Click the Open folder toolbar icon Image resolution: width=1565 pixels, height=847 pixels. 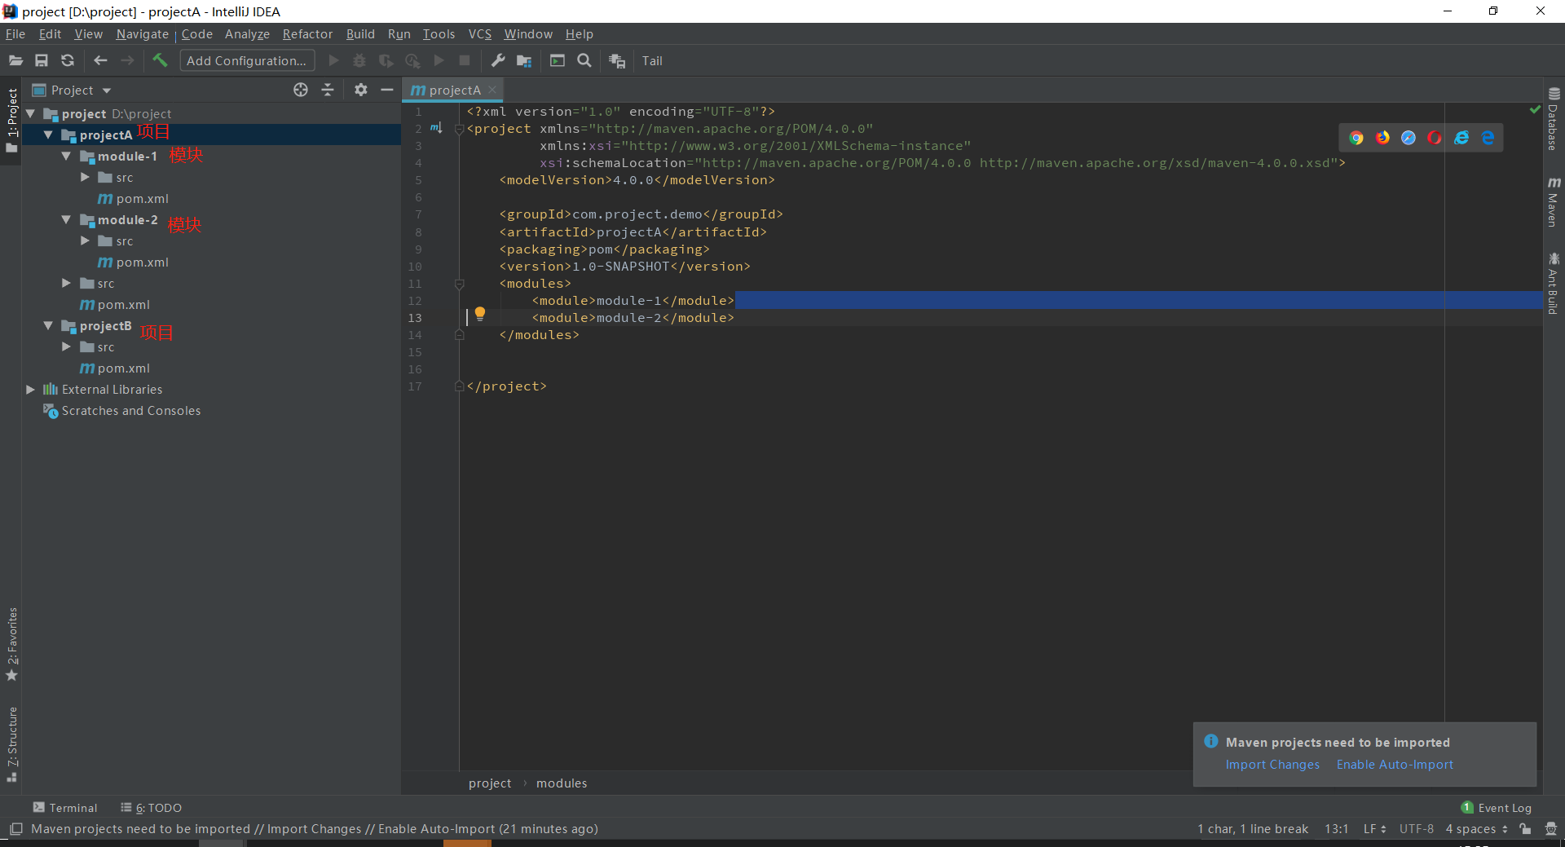tap(15, 61)
